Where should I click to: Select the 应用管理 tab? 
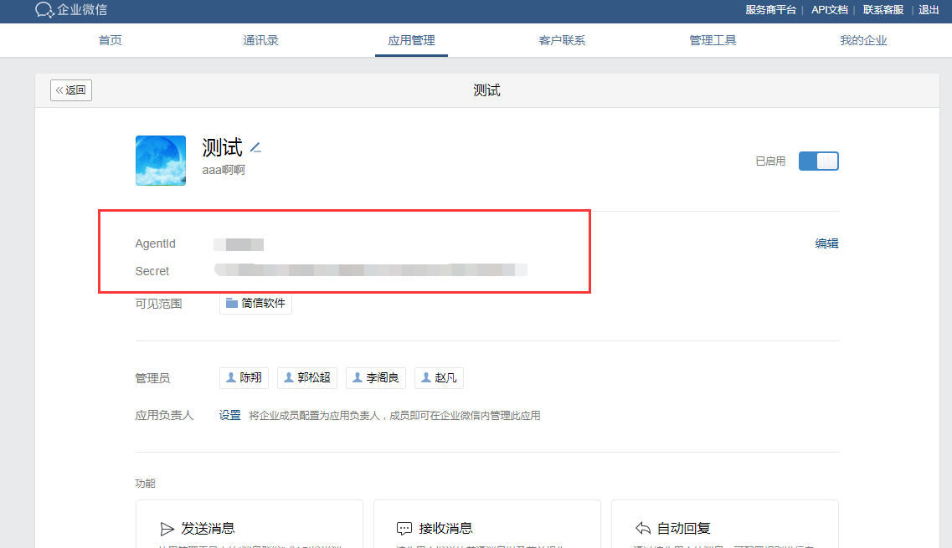tap(411, 40)
